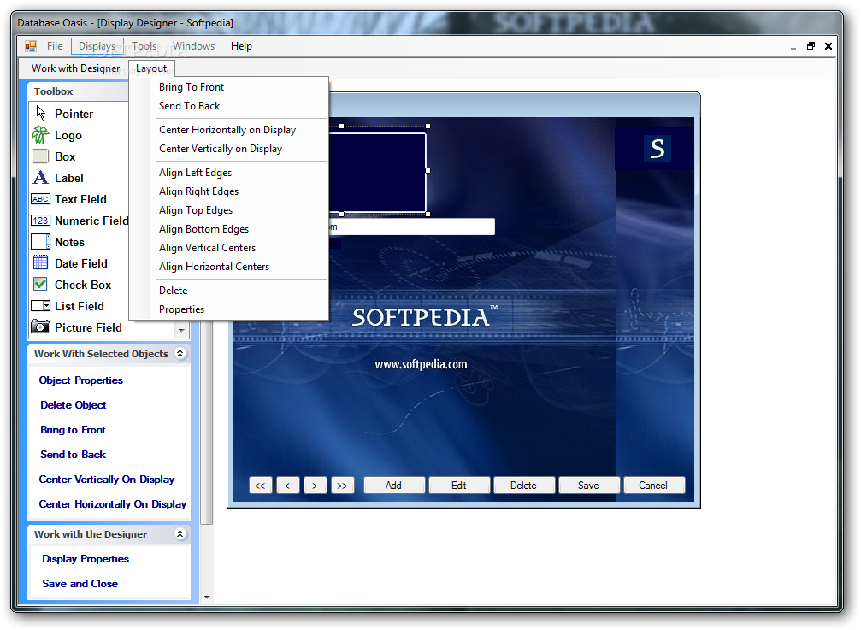Click the side panel scroll down arrow
Screen dimensions: 861x630
(x=207, y=597)
